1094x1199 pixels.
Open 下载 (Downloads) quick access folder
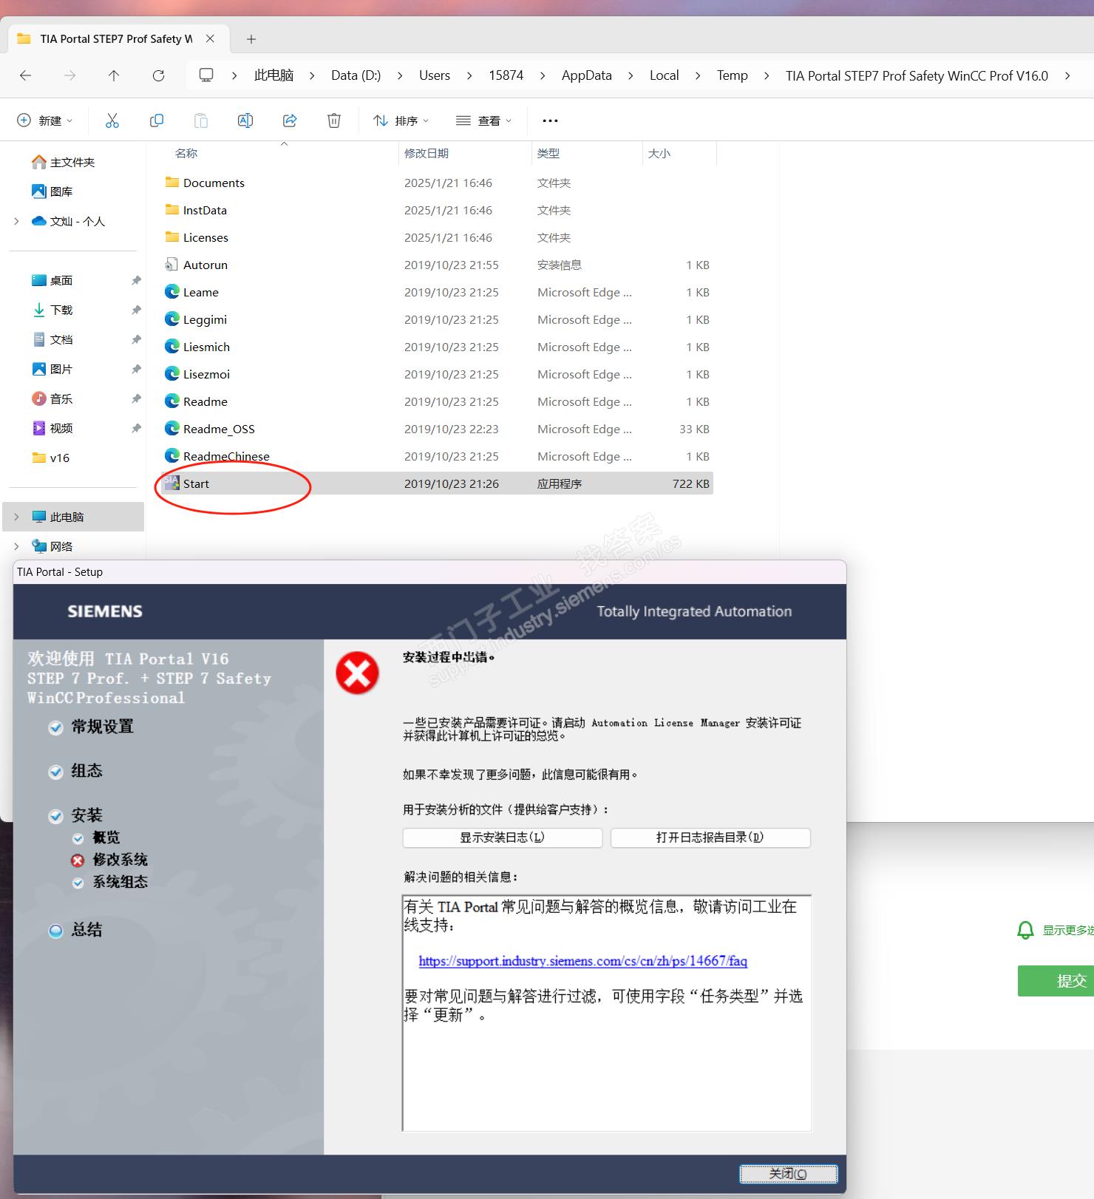tap(52, 310)
